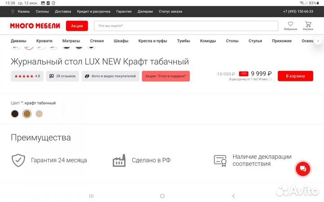Click Наличие декларации соответствия text
The height and width of the screenshot is (202, 324).
point(262,160)
